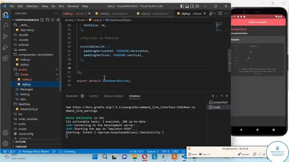289x162 pixels.
Task: Maximize the terminal panel size
Action: coord(222,96)
